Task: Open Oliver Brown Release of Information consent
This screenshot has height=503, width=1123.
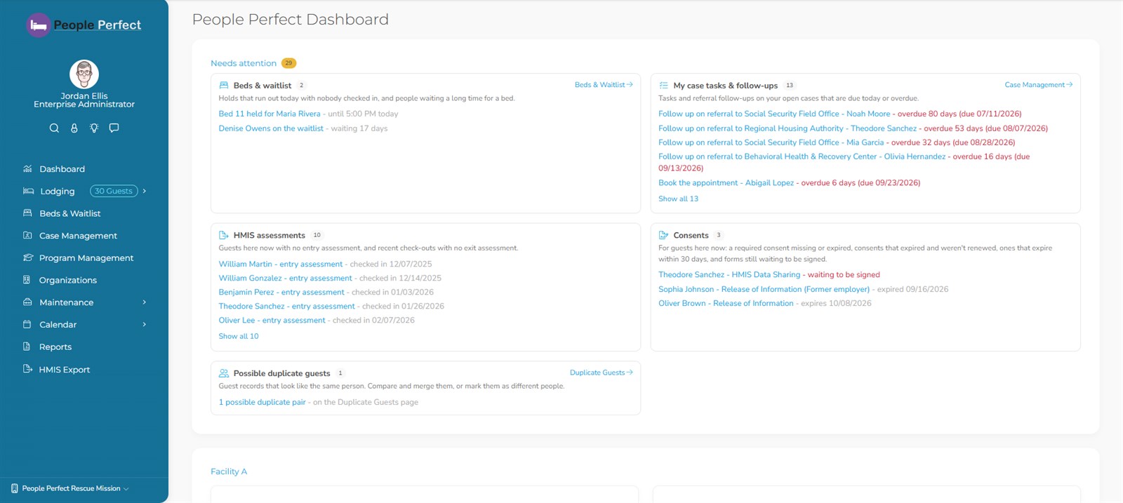Action: click(x=726, y=303)
